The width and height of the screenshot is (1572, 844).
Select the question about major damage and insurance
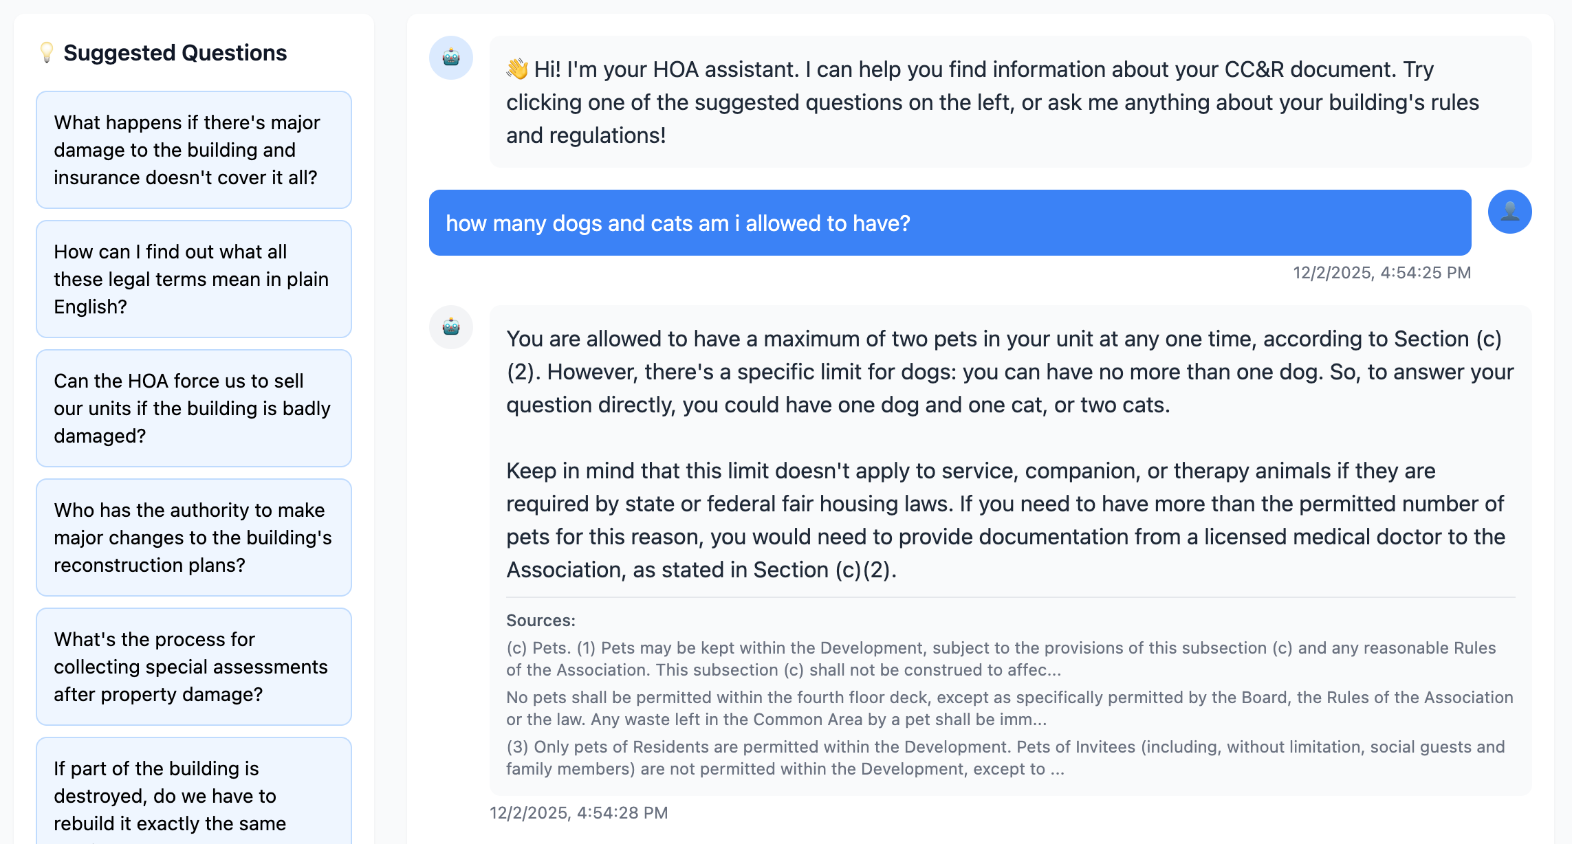193,150
